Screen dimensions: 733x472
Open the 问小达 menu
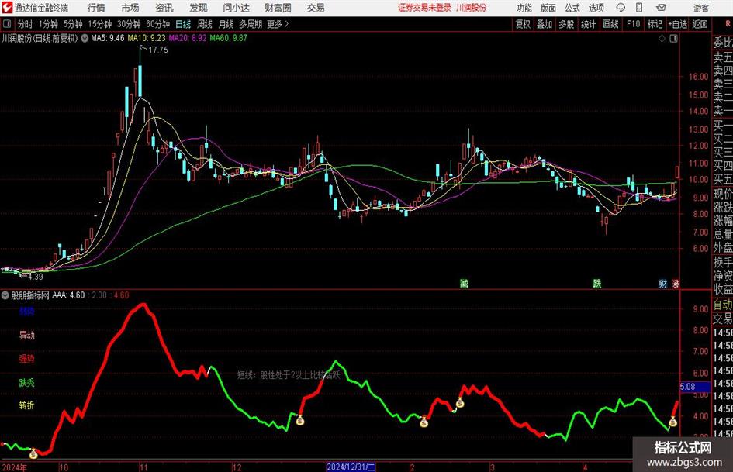tap(236, 8)
